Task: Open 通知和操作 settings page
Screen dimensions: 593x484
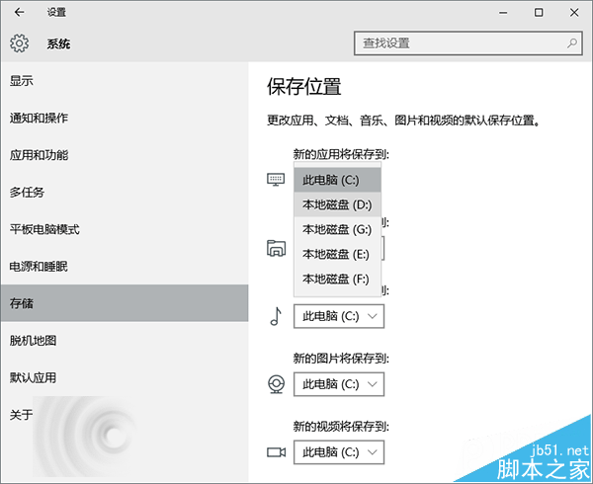Action: (125, 118)
